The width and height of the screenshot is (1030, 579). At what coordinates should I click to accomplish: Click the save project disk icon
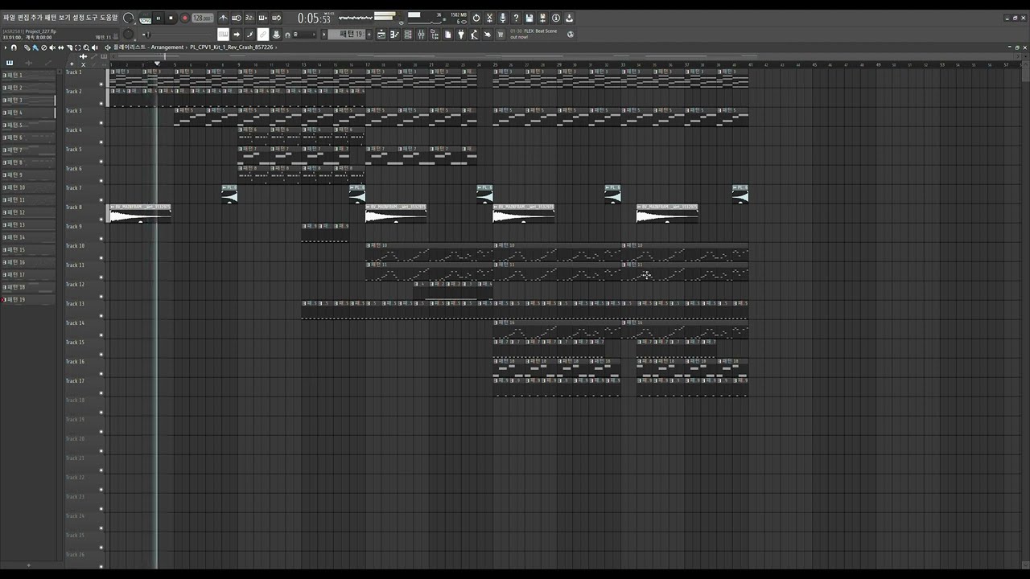[529, 18]
